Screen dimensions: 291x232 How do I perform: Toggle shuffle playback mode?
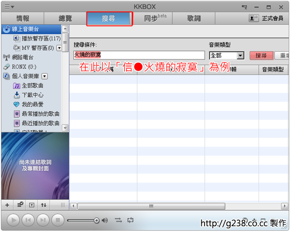tap(118, 220)
